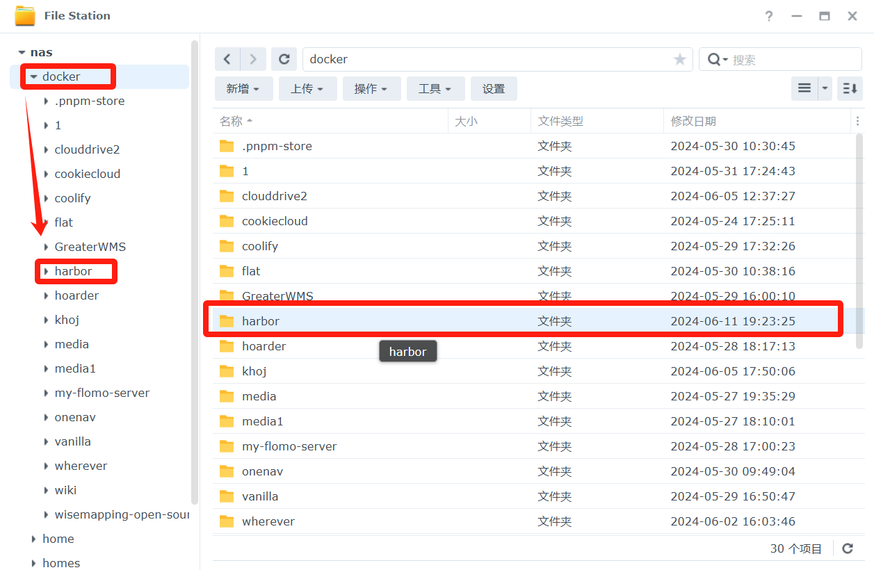Star the docker folder as favorite
The width and height of the screenshot is (874, 570).
679,60
